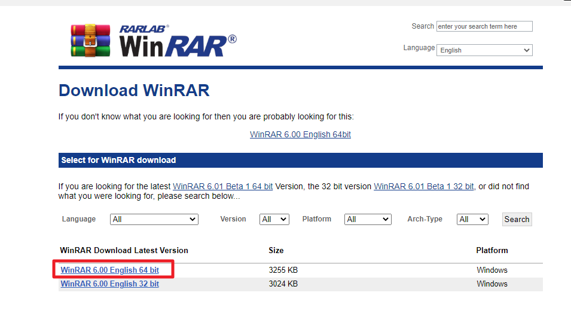Open the recommended WinRAR 6.00 English 64bit link

tap(300, 134)
